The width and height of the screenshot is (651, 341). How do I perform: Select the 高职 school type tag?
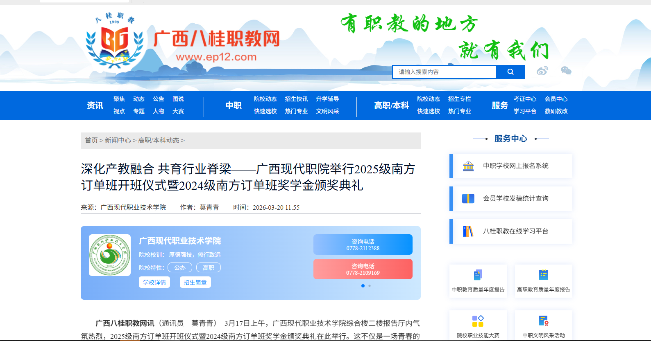209,268
